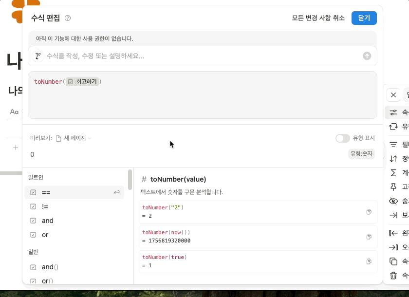Open the 필터 (filter) icon in right panel

394,144
